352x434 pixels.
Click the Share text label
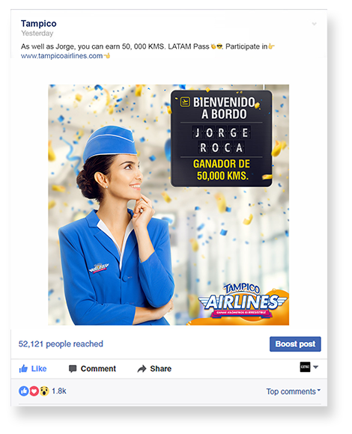160,369
